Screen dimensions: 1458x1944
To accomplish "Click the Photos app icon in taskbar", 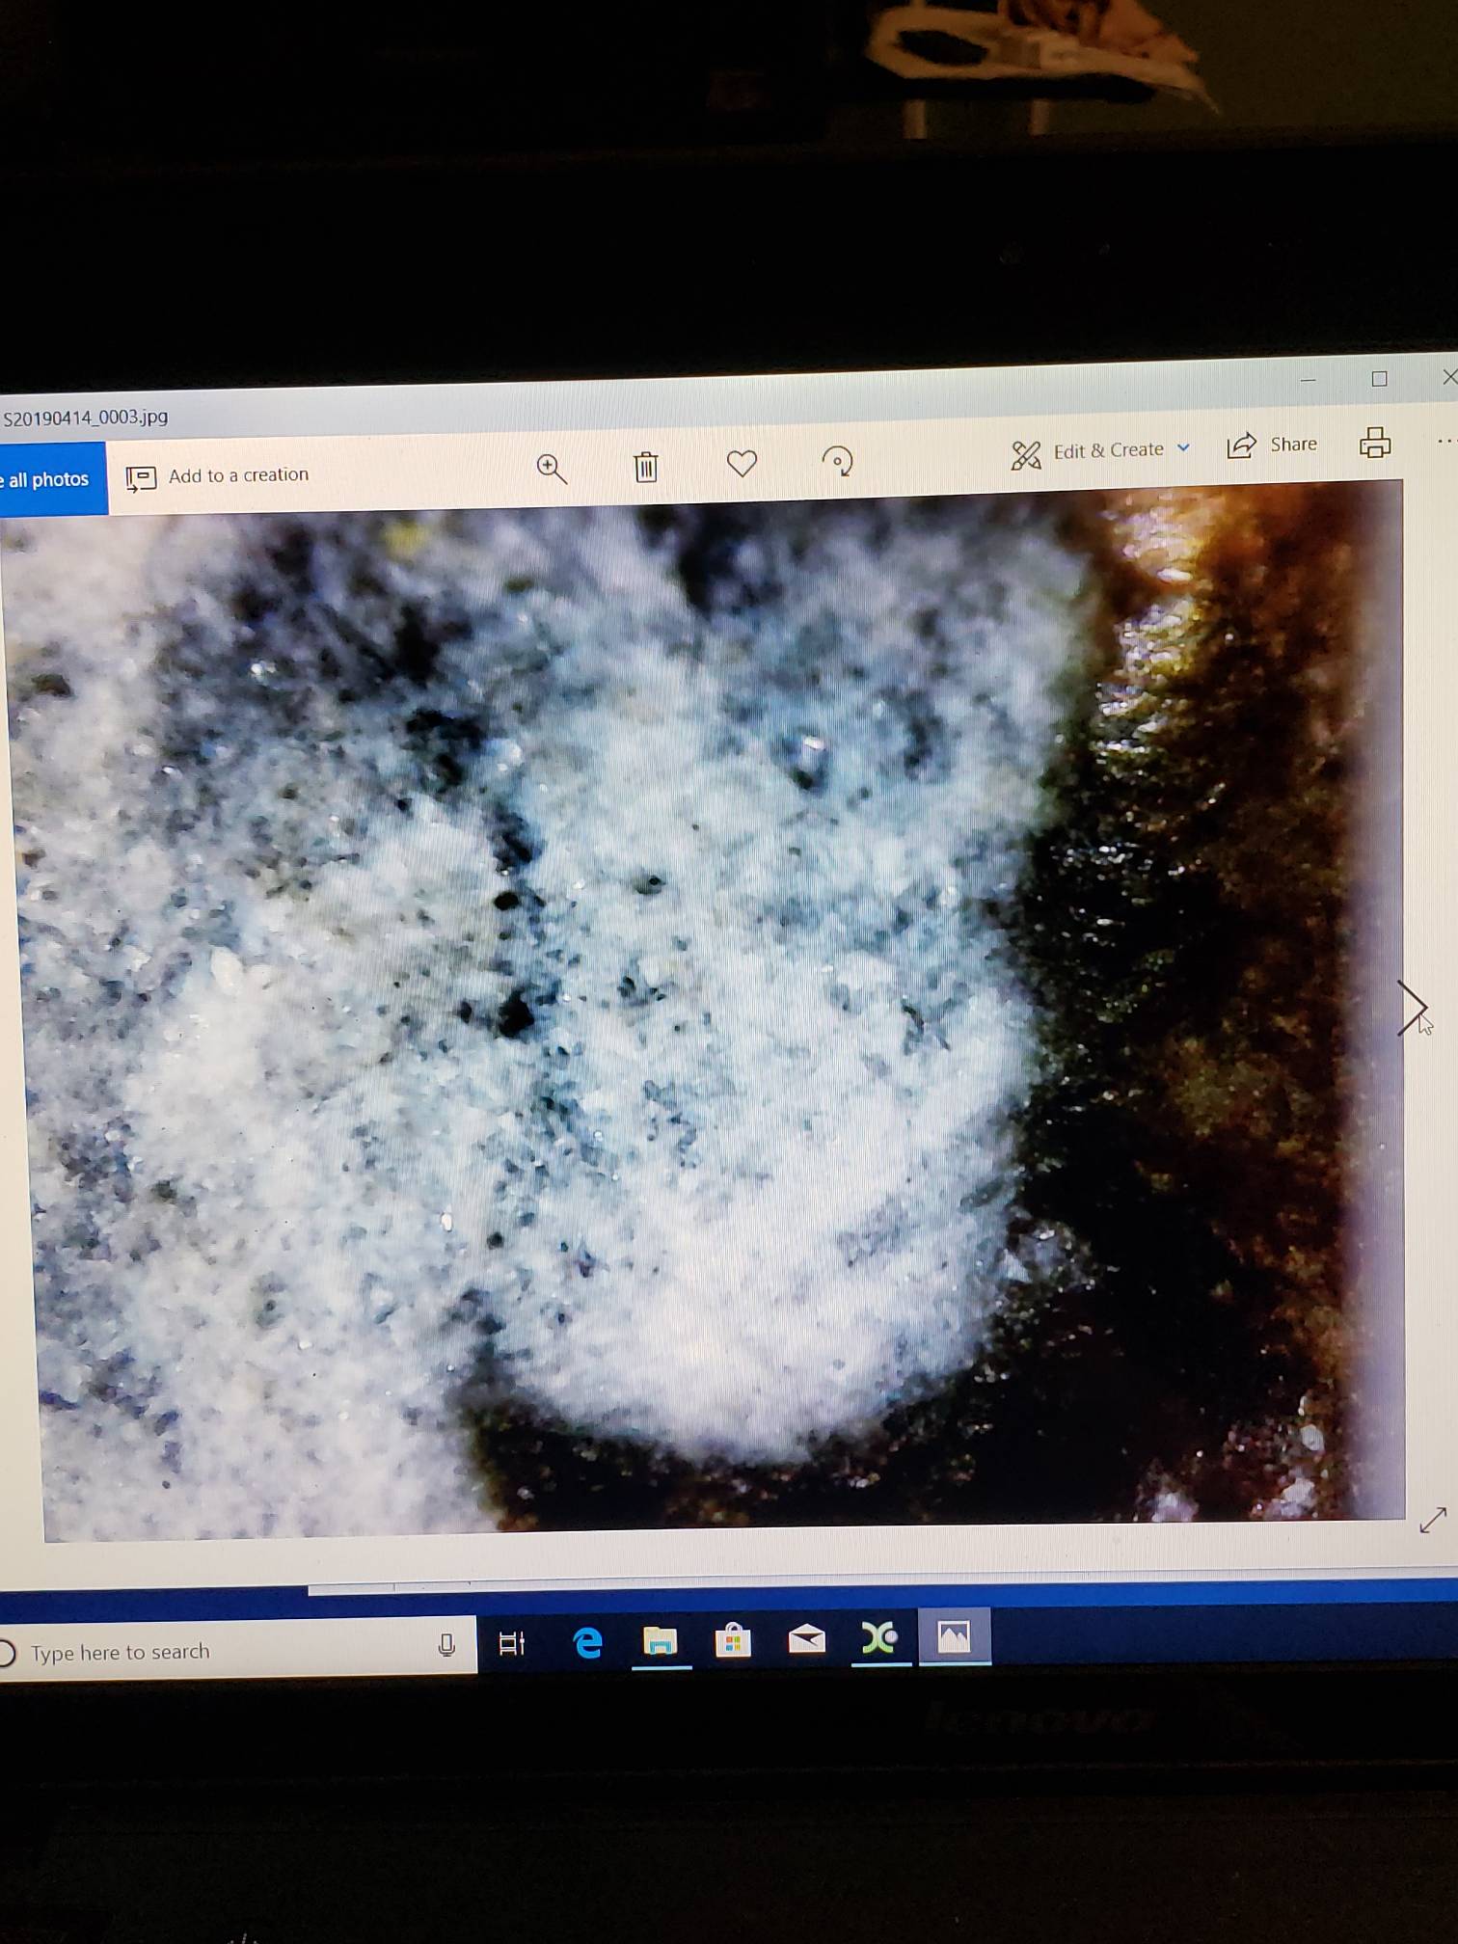I will 954,1636.
